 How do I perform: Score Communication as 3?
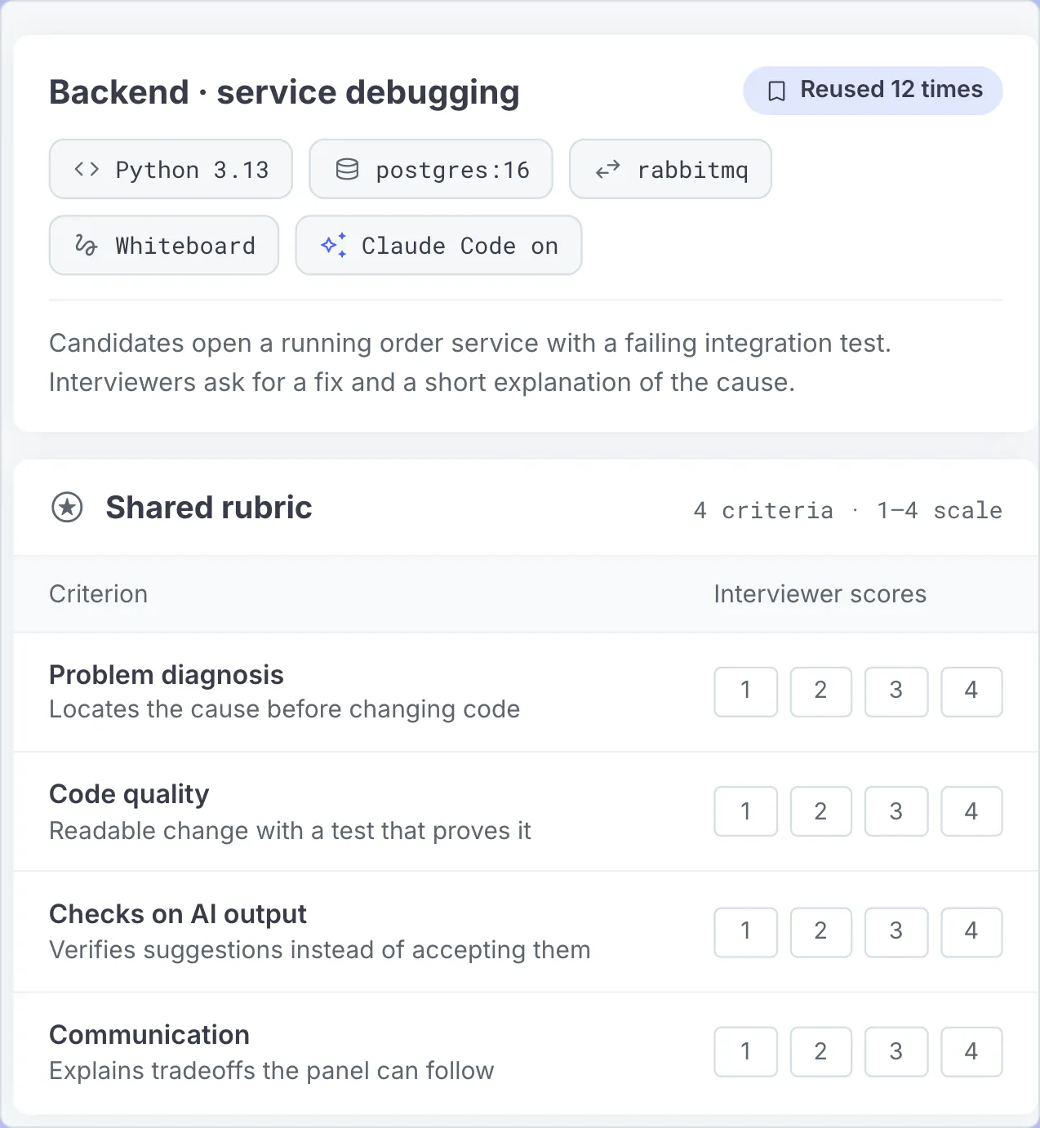[x=896, y=1052]
